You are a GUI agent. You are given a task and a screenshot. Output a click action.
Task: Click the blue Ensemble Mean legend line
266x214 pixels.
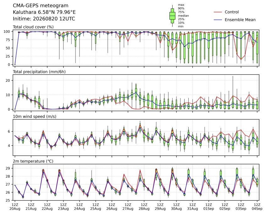[218, 20]
